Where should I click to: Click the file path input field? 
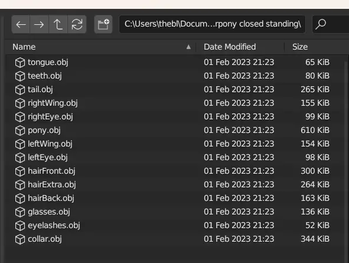click(213, 24)
